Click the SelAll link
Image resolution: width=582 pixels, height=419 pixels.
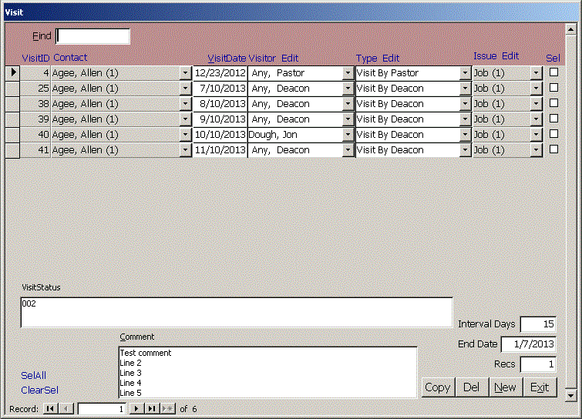click(34, 376)
